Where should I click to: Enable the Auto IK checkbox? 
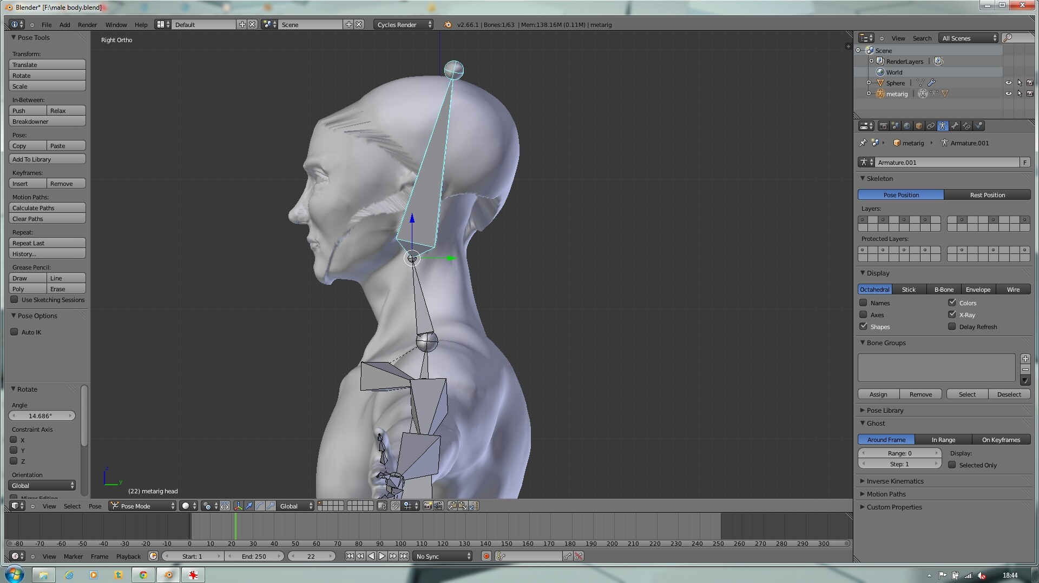point(15,332)
